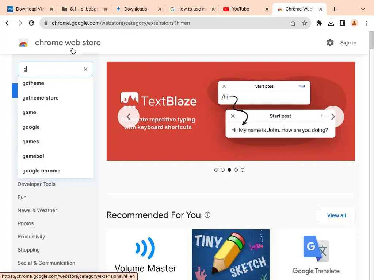Select the third carousel dot
This screenshot has height=280, width=374.
[229, 170]
